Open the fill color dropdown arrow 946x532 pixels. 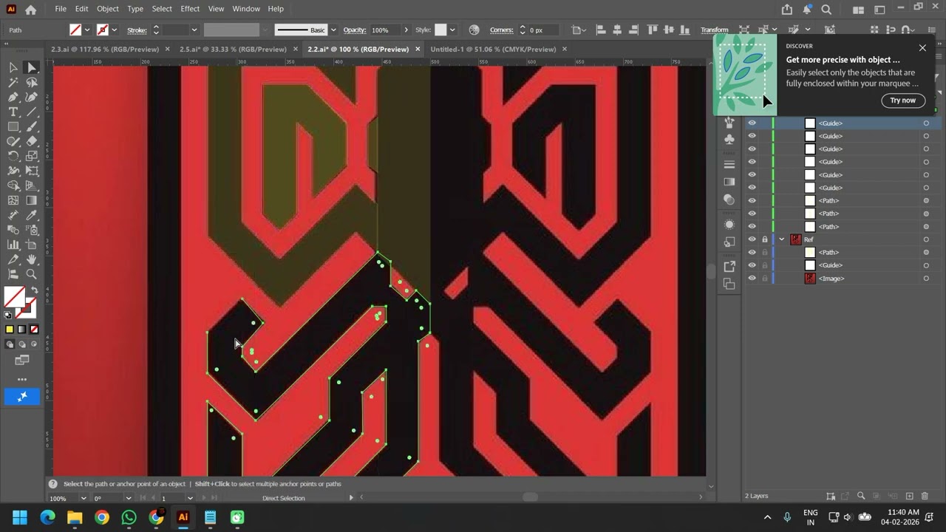87,30
